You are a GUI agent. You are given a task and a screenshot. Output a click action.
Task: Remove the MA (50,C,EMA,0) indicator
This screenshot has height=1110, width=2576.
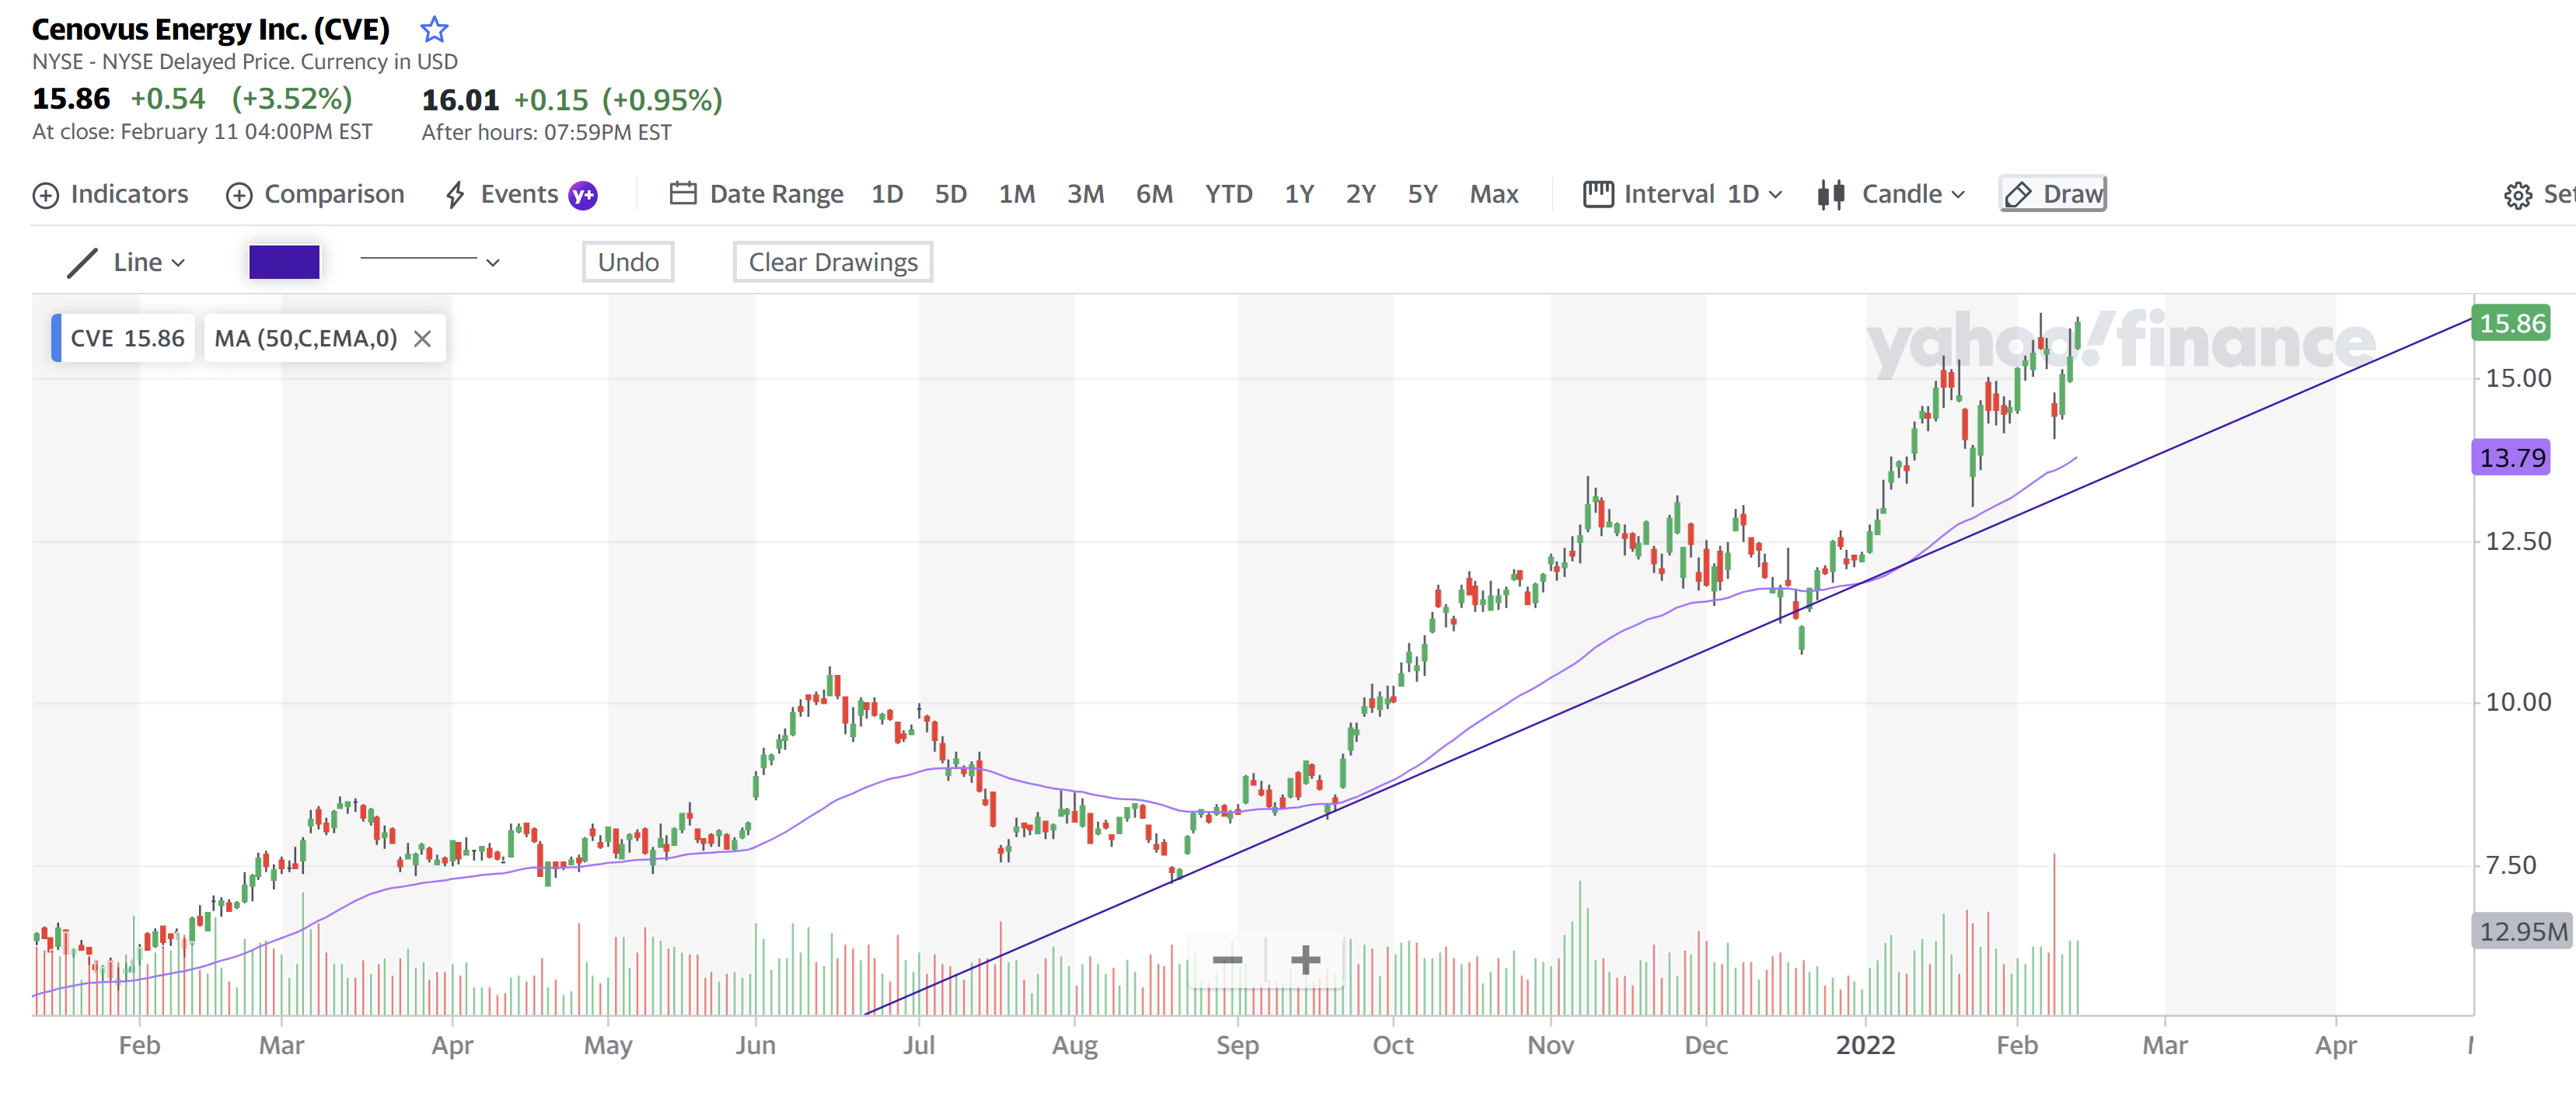click(423, 339)
